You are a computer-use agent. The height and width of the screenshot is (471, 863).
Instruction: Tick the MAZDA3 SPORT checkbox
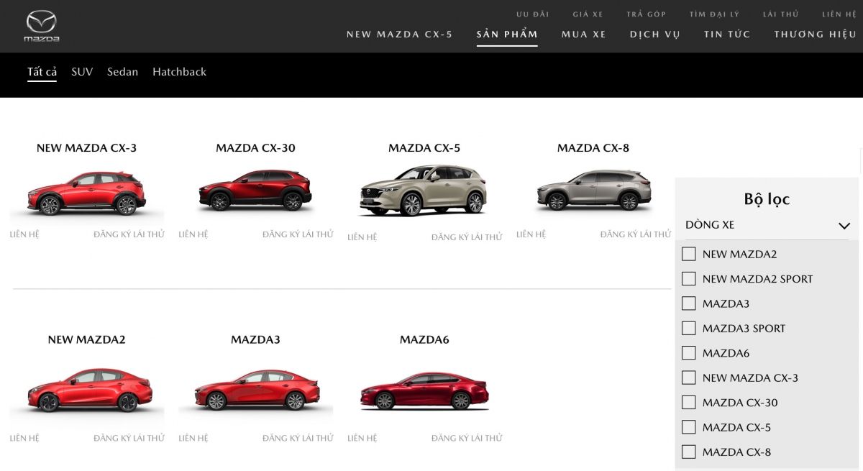pos(689,328)
